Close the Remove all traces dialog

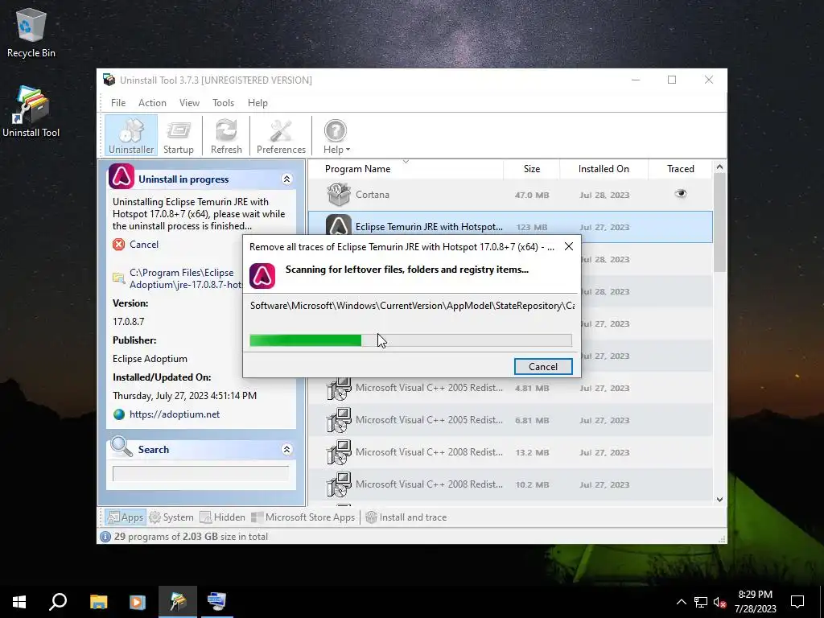(569, 246)
